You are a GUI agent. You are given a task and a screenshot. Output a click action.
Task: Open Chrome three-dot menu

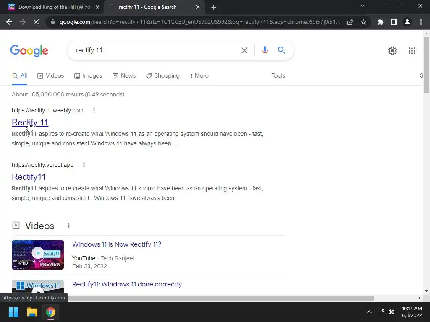(x=421, y=22)
